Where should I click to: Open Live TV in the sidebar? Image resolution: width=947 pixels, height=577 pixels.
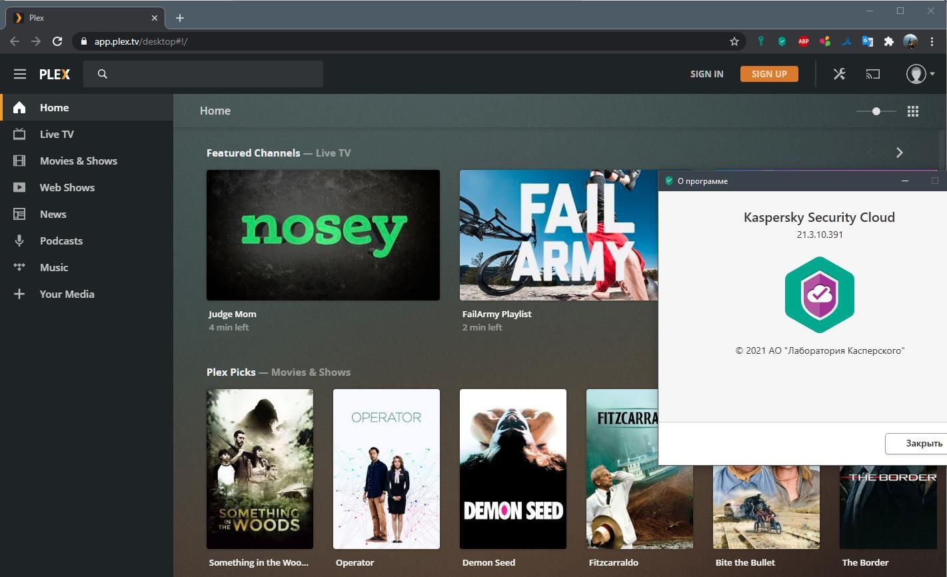[87, 134]
